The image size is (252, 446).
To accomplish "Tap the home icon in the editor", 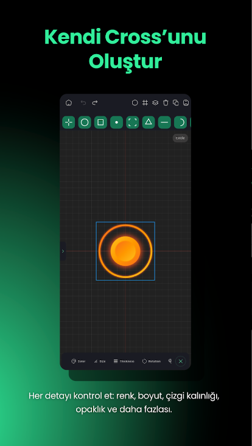I will pos(69,103).
